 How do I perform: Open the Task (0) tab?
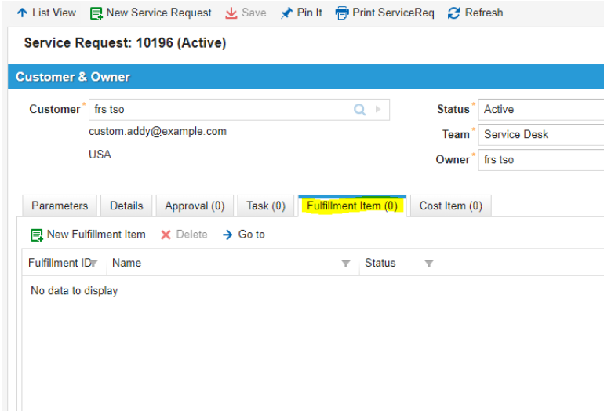266,206
